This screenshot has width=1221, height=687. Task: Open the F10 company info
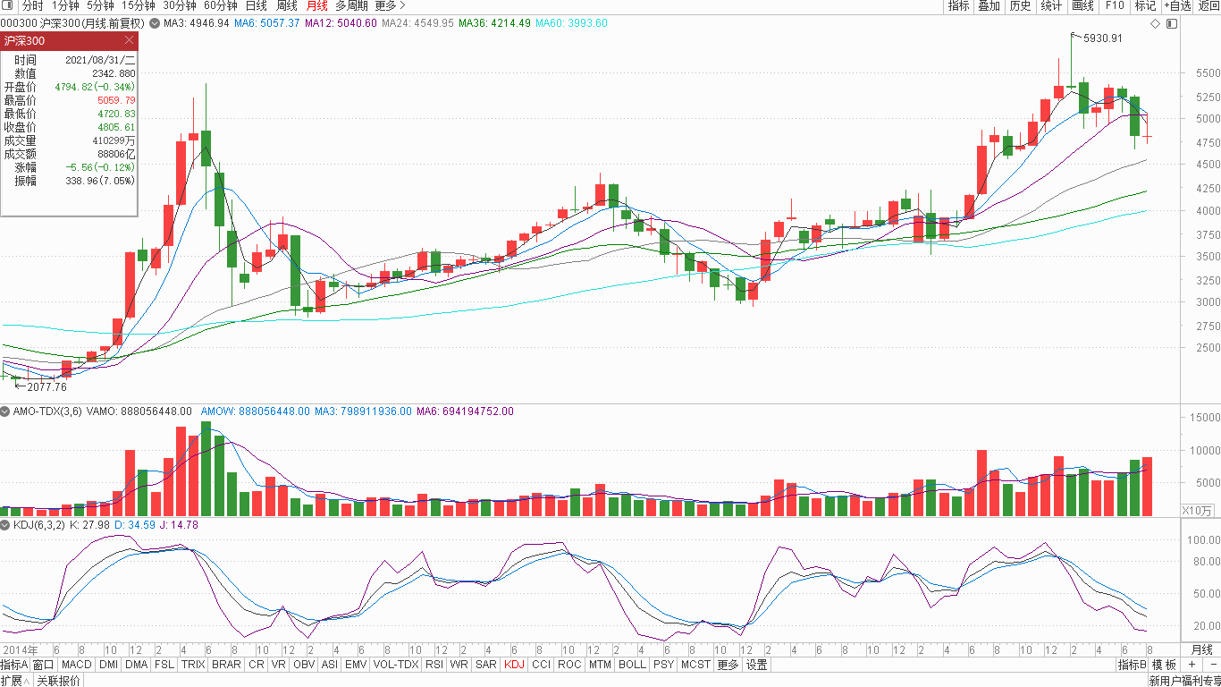pos(1115,5)
